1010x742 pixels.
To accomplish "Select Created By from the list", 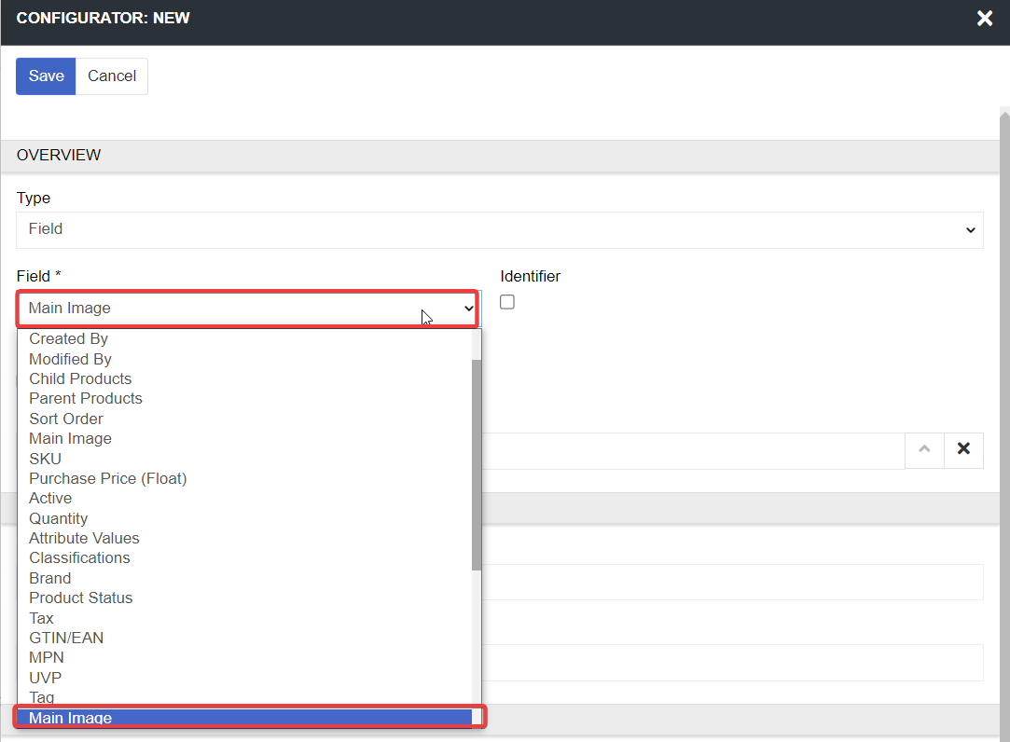I will pyautogui.click(x=68, y=339).
